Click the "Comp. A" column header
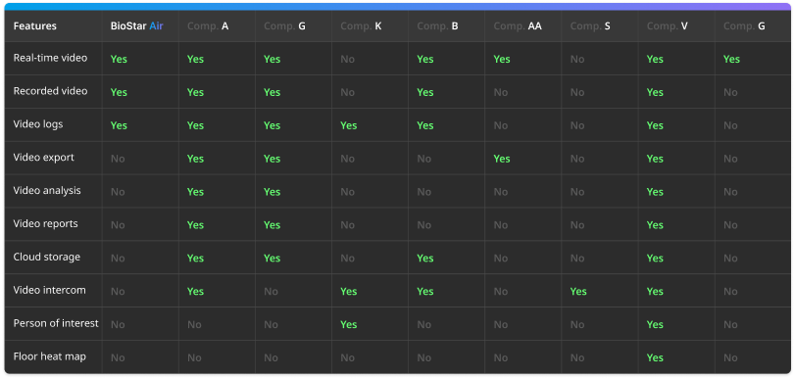794x378 pixels. [208, 25]
